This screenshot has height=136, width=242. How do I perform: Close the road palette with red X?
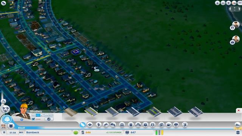point(239,110)
